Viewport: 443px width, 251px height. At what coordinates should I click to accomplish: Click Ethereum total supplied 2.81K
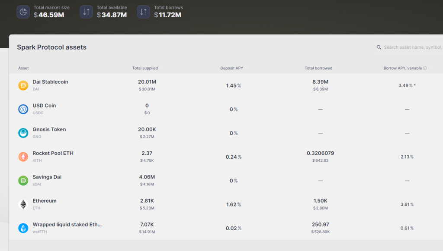point(147,201)
